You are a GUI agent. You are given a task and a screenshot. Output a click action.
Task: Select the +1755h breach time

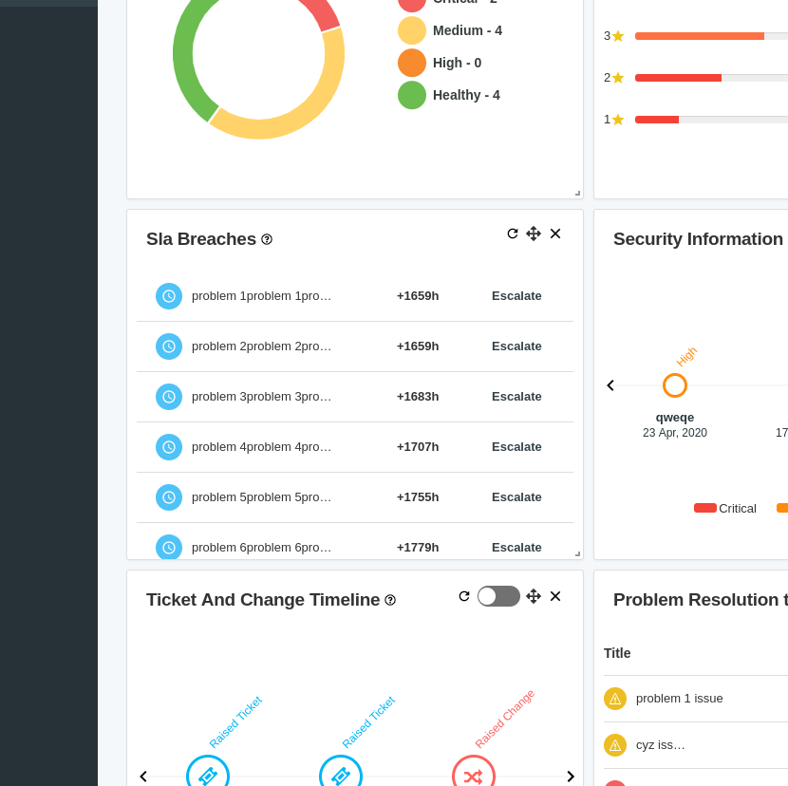coord(418,497)
